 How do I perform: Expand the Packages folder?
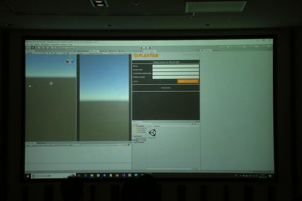(x=133, y=142)
